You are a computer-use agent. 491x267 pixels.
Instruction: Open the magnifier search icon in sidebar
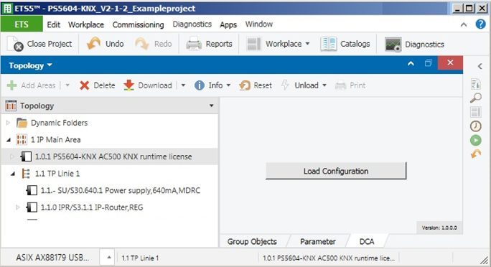[476, 98]
